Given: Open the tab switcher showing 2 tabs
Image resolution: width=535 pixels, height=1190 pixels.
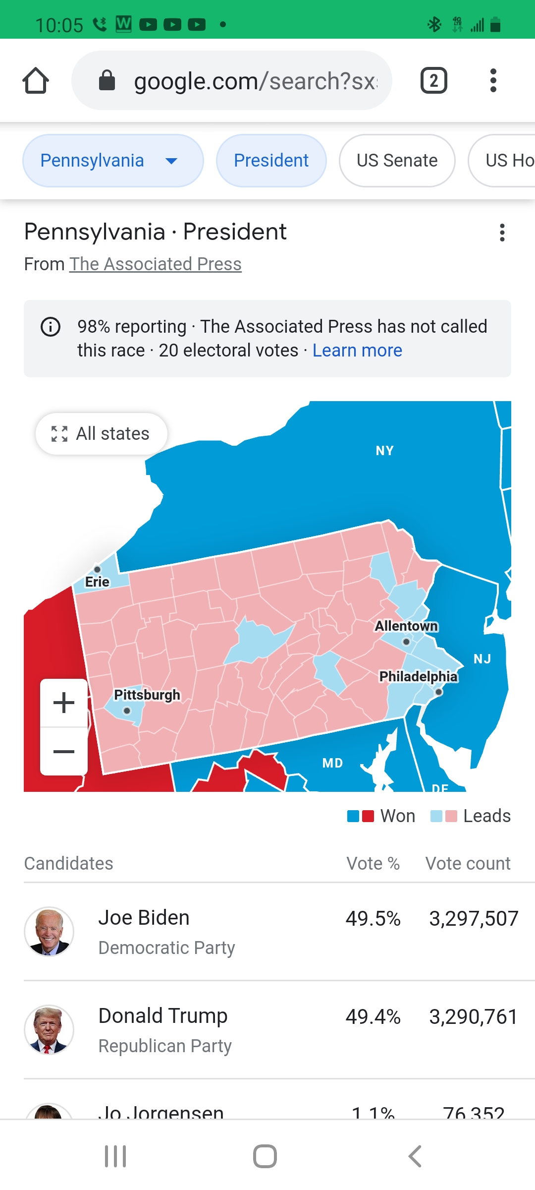Looking at the screenshot, I should 433,81.
